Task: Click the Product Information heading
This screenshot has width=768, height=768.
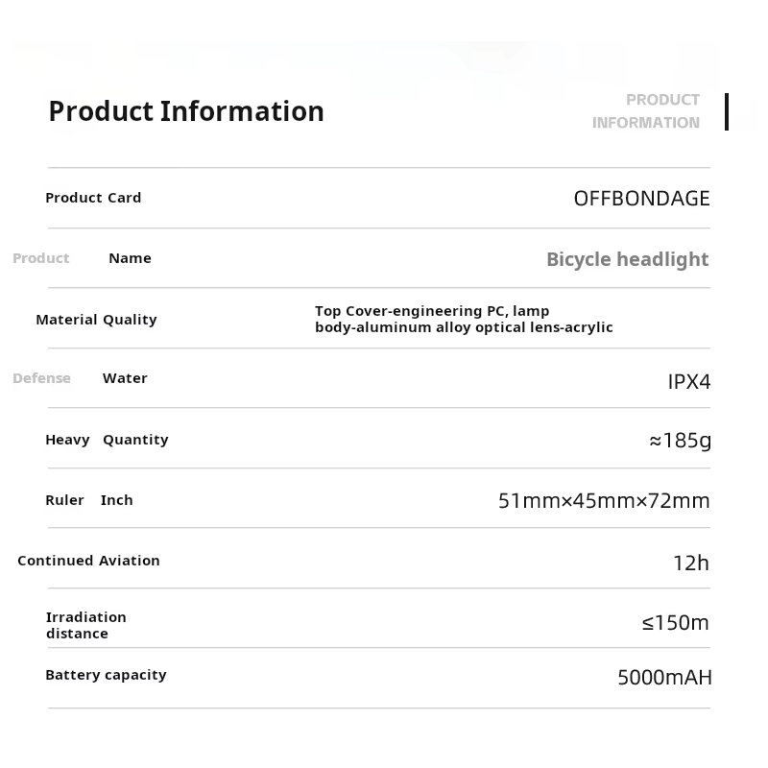Action: point(186,111)
